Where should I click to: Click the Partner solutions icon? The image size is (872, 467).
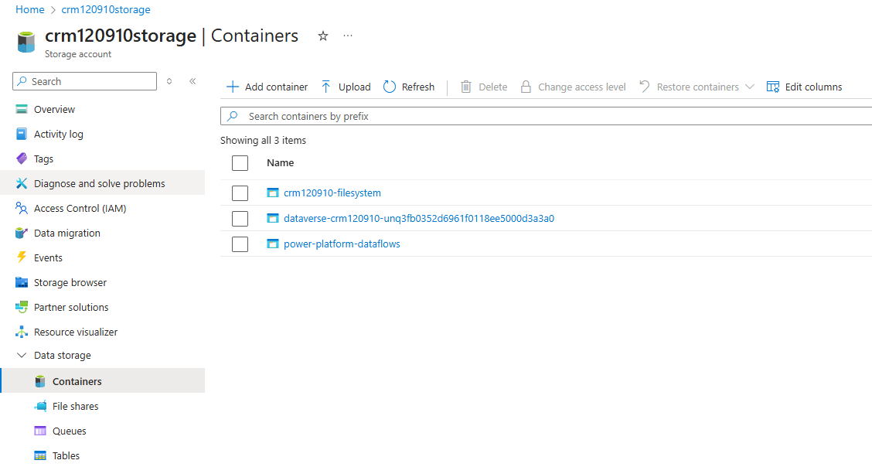tap(22, 307)
